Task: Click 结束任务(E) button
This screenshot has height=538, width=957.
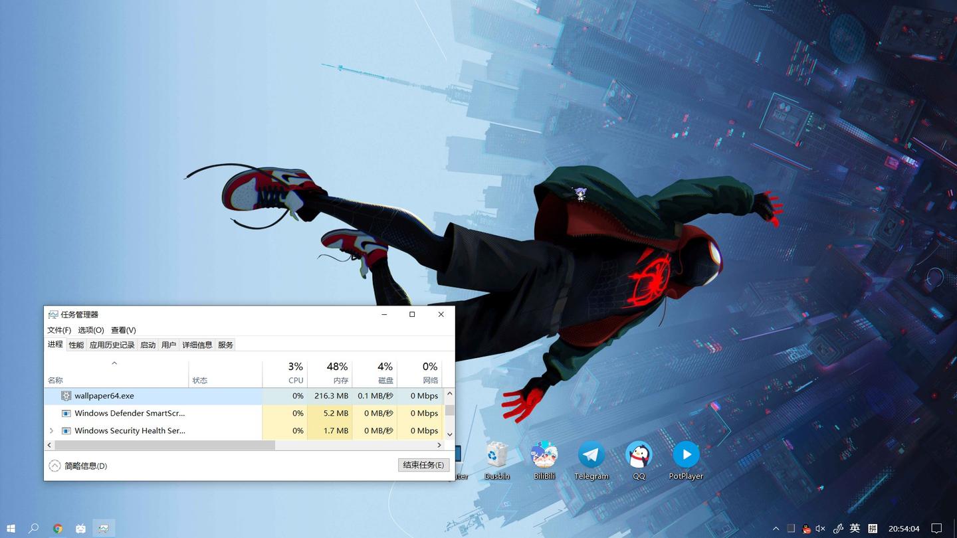Action: [x=423, y=465]
